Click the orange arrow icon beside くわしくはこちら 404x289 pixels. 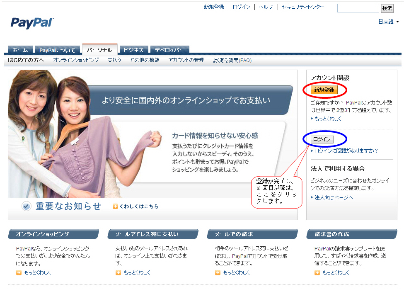(115, 206)
